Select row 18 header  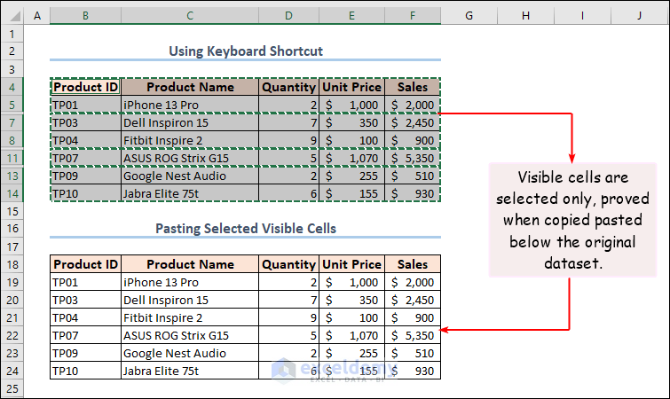click(x=12, y=264)
